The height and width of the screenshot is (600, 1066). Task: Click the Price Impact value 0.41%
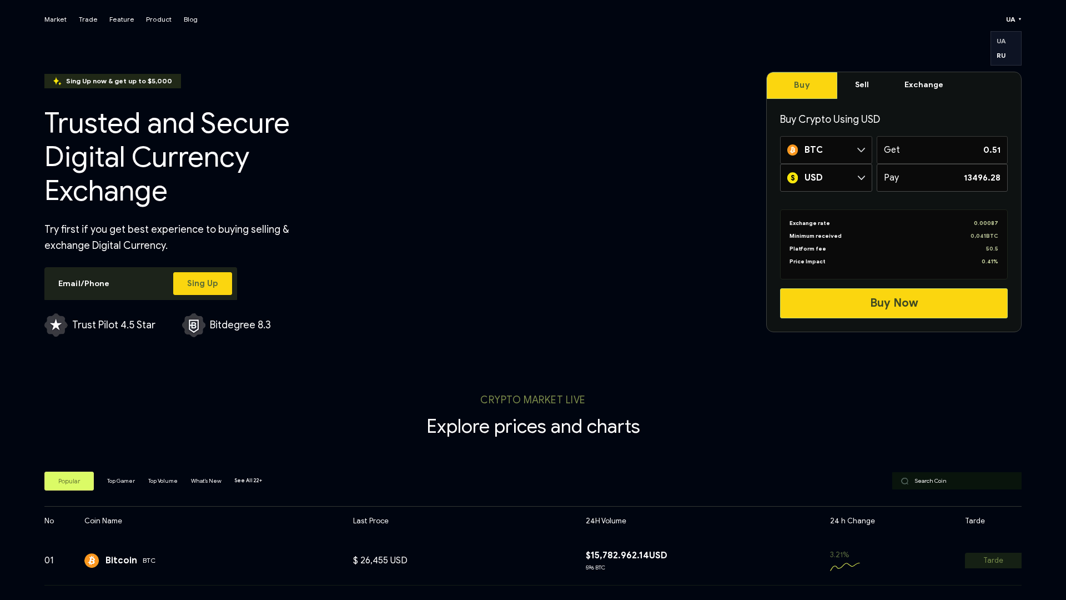[x=990, y=262]
